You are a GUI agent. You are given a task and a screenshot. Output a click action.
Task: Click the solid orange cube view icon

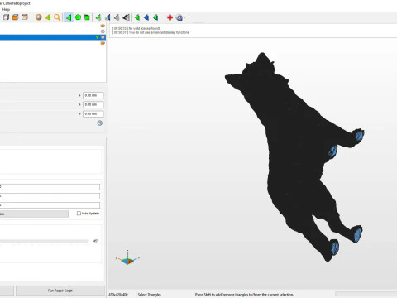click(x=16, y=17)
